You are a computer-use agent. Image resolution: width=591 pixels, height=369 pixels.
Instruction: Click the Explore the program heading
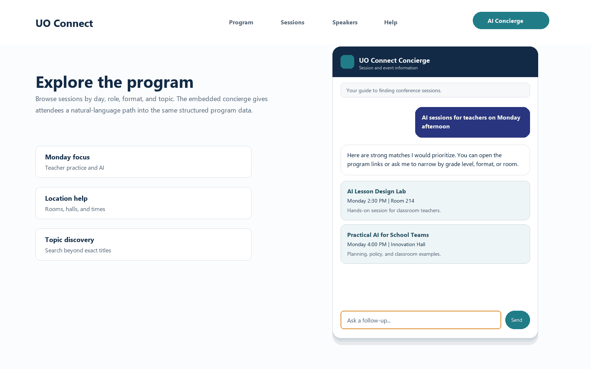coord(115,82)
